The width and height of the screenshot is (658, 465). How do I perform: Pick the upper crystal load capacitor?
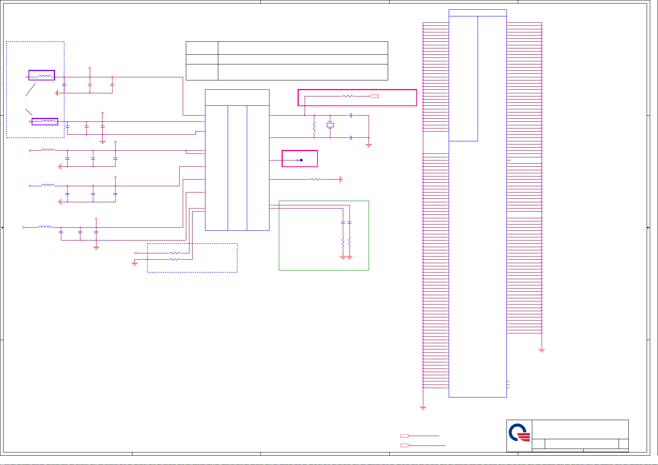point(351,115)
